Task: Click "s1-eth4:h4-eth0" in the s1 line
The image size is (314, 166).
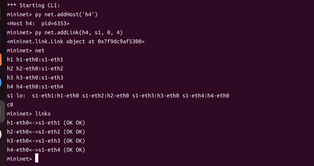Action: click(x=206, y=96)
